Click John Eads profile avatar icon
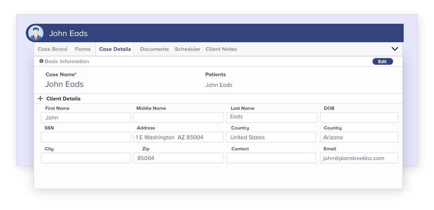Screen dimensions: 434x210 [x=36, y=33]
